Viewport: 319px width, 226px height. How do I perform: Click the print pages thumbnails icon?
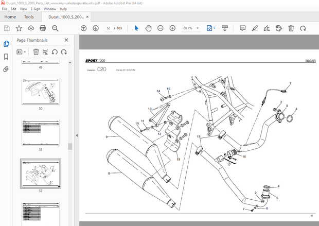[x=45, y=52]
